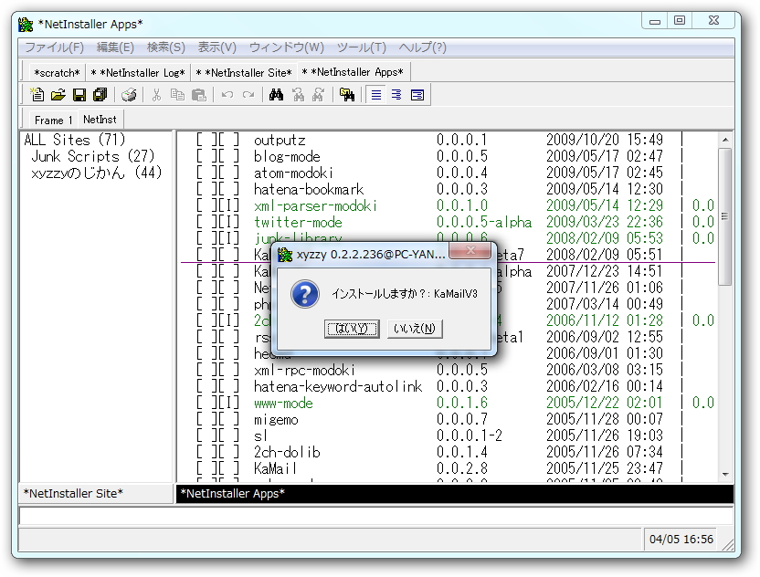Open the ウィンドウ(W) menu
Image resolution: width=760 pixels, height=577 pixels.
(x=287, y=47)
